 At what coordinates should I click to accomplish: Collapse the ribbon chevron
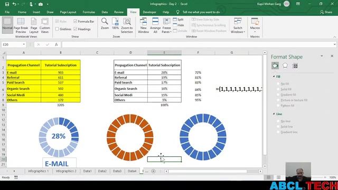pyautogui.click(x=334, y=37)
